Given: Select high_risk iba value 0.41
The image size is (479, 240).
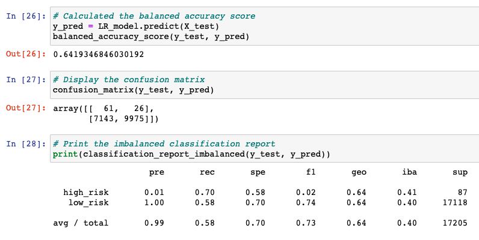Looking at the screenshot, I should pos(407,193).
